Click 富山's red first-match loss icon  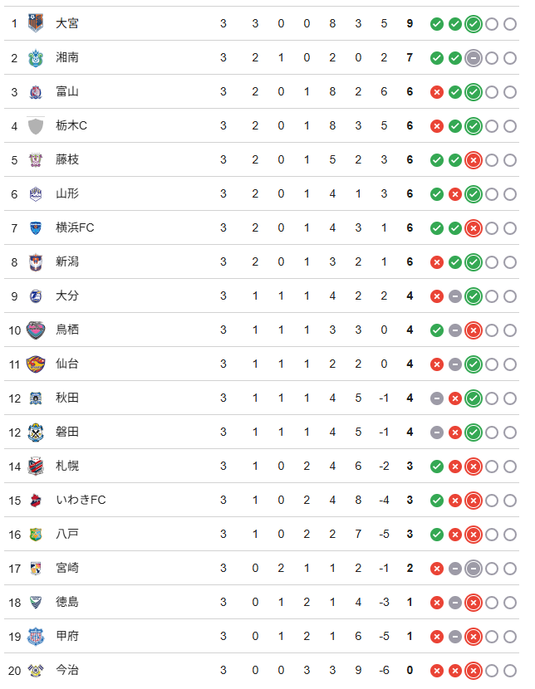click(436, 92)
